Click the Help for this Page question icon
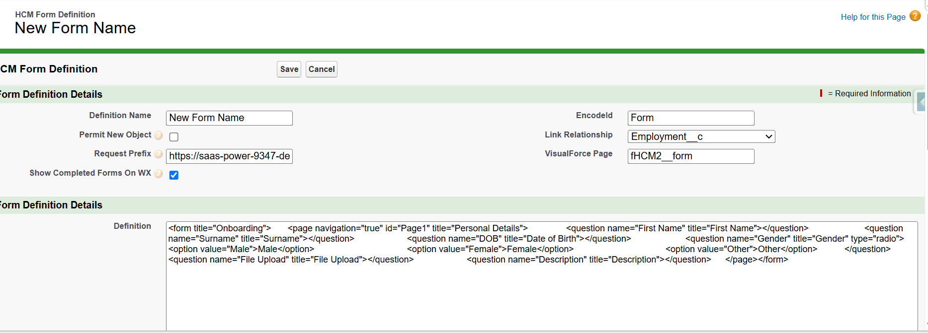928x333 pixels. click(915, 16)
